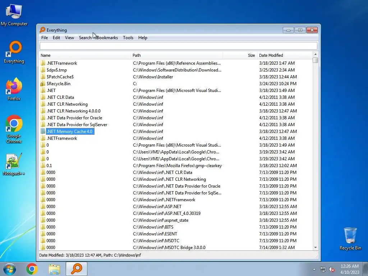Open the File menu
The height and width of the screenshot is (276, 368).
[44, 37]
